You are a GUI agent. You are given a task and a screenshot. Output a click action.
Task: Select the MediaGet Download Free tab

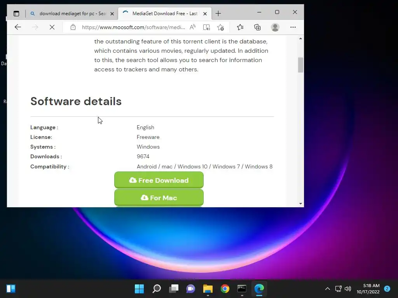tap(164, 14)
